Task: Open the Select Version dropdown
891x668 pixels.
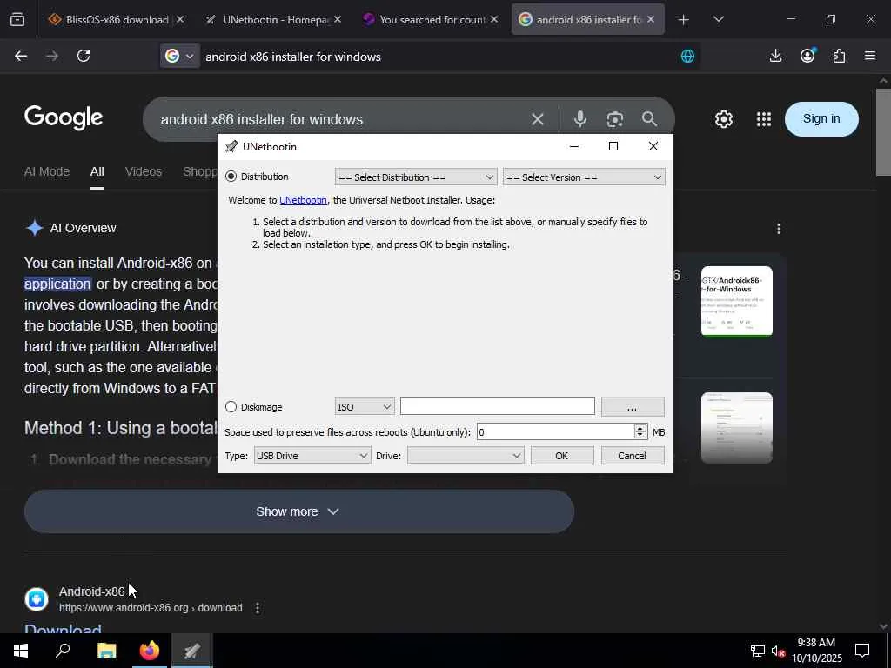Action: click(x=584, y=177)
